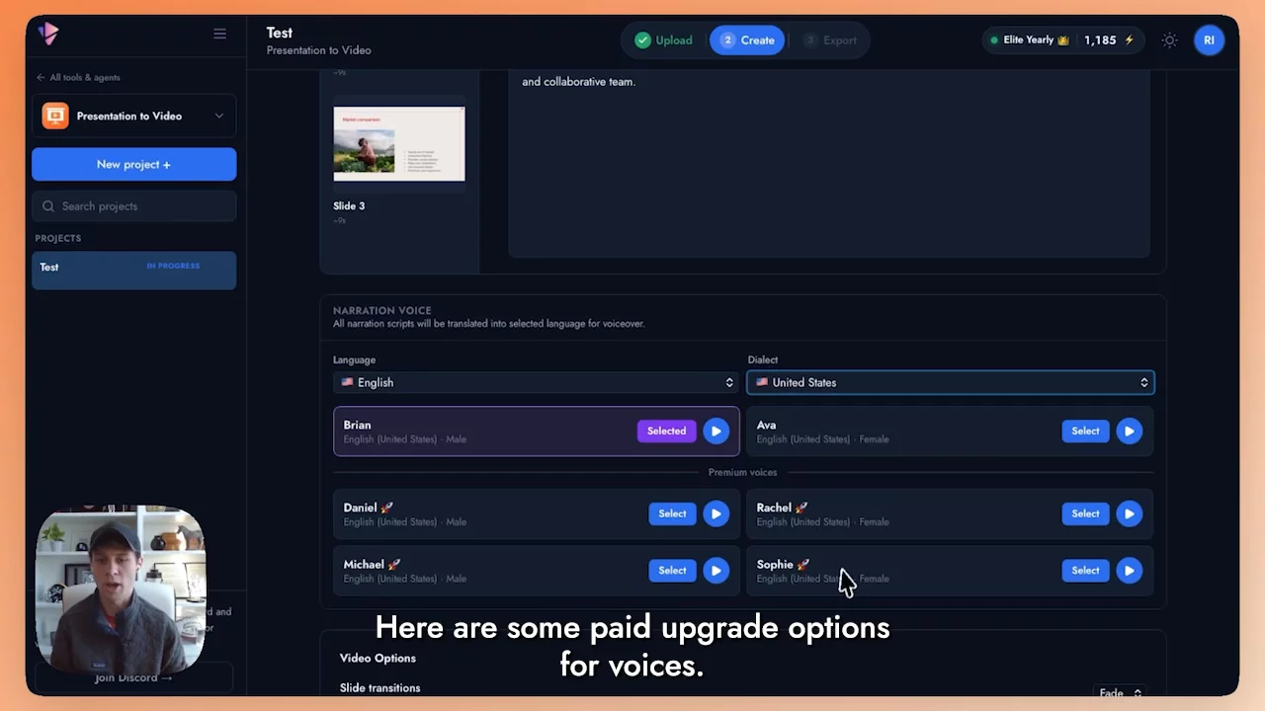Select the Rachel premium voice
Viewport: 1265px width, 711px height.
point(1085,513)
